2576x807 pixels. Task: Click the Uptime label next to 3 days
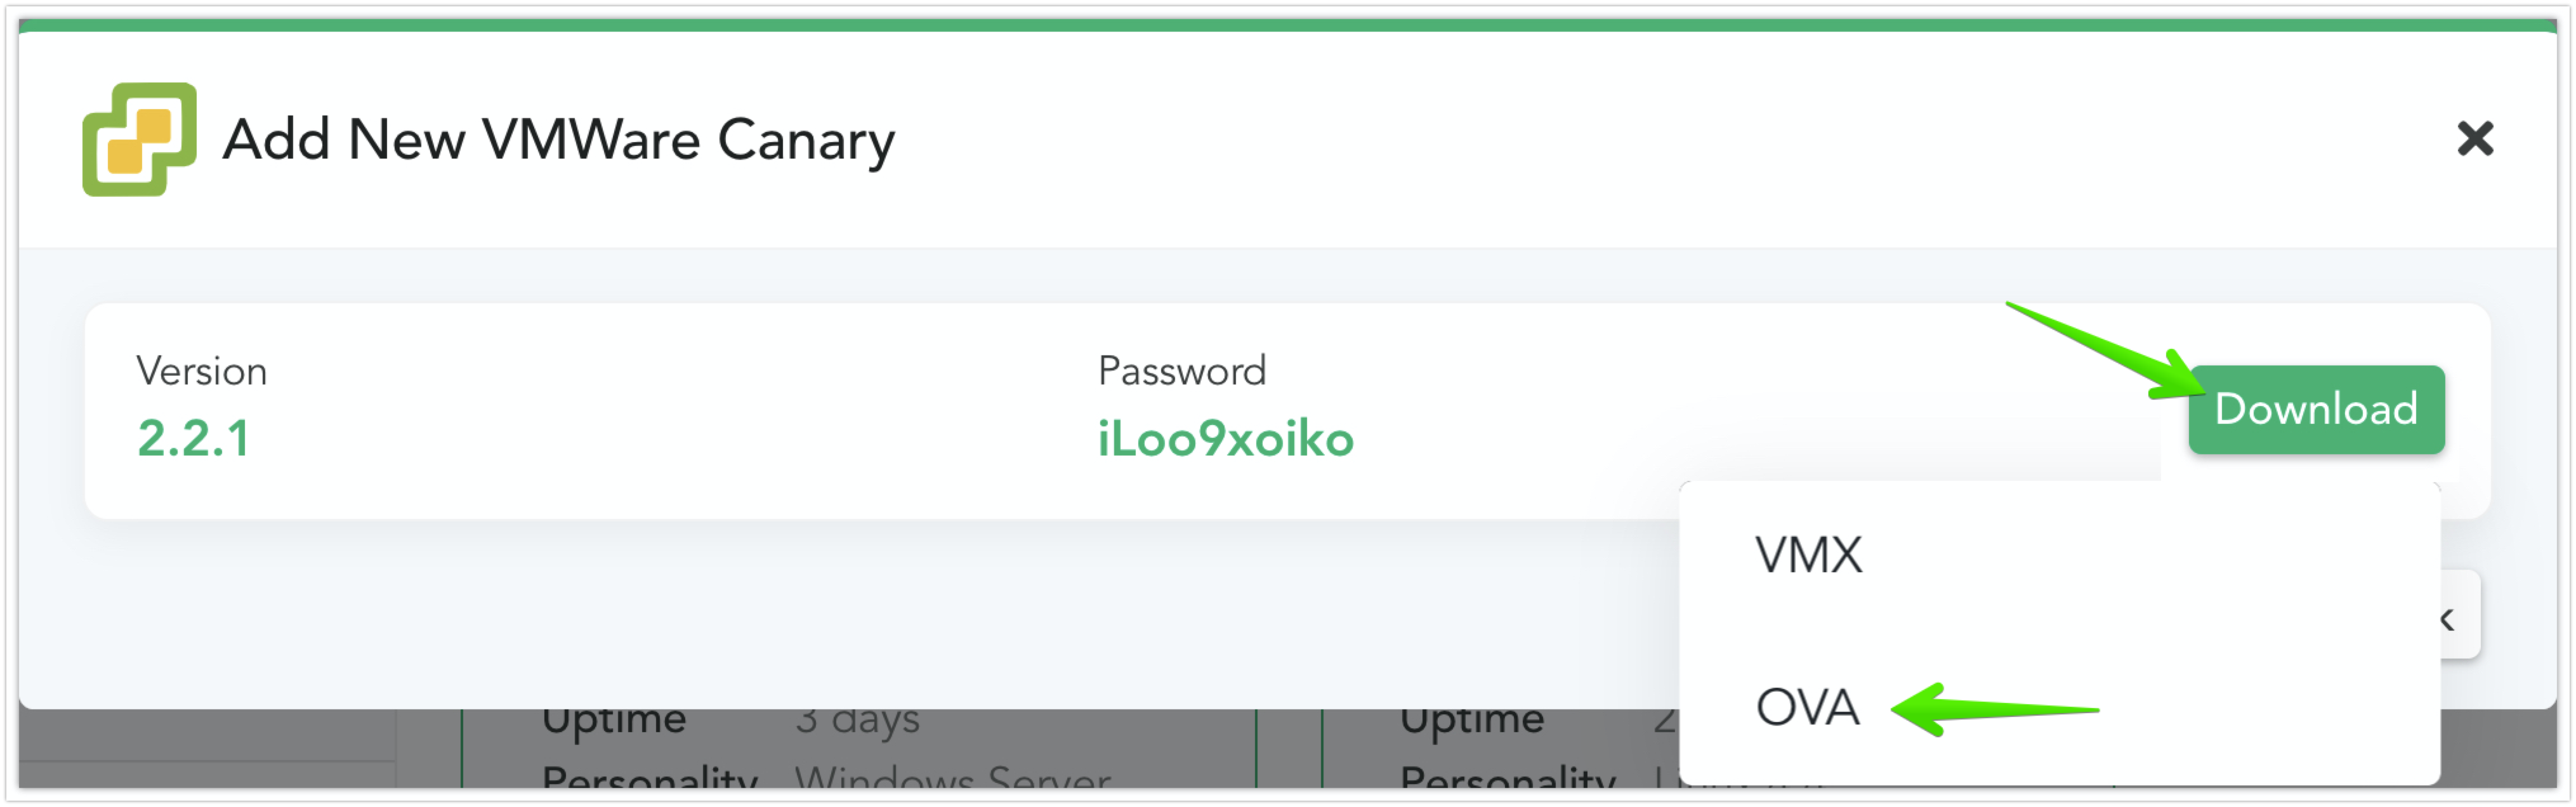[614, 721]
